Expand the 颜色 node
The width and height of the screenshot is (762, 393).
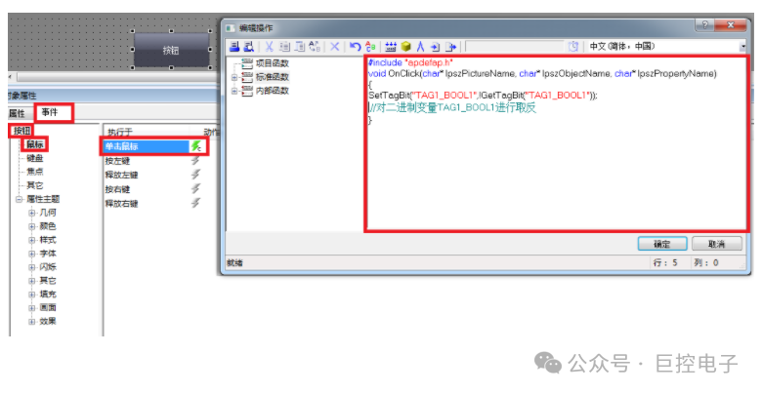[x=32, y=226]
